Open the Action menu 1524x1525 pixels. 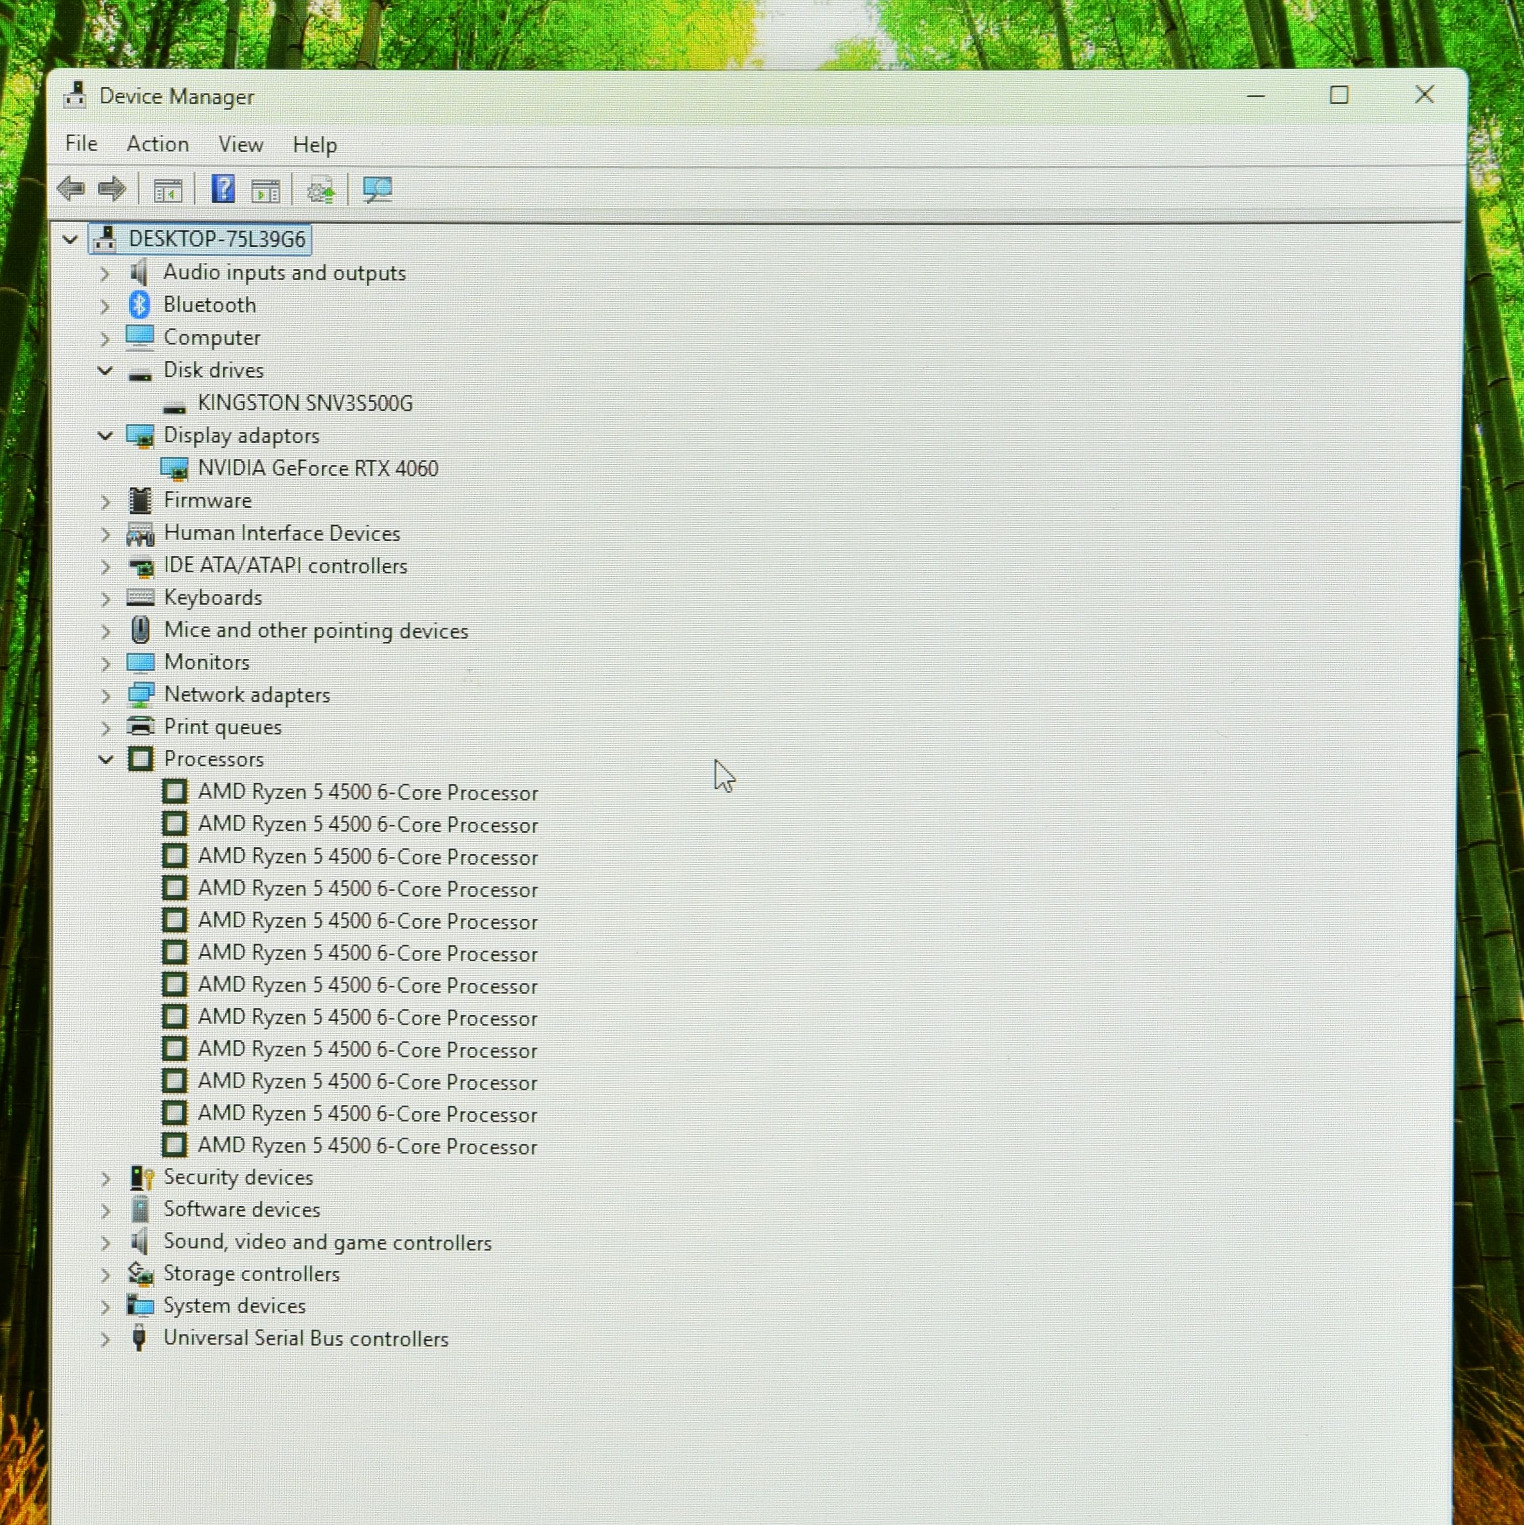click(158, 144)
